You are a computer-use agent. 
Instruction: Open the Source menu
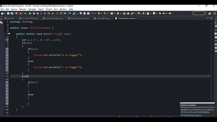[14, 9]
